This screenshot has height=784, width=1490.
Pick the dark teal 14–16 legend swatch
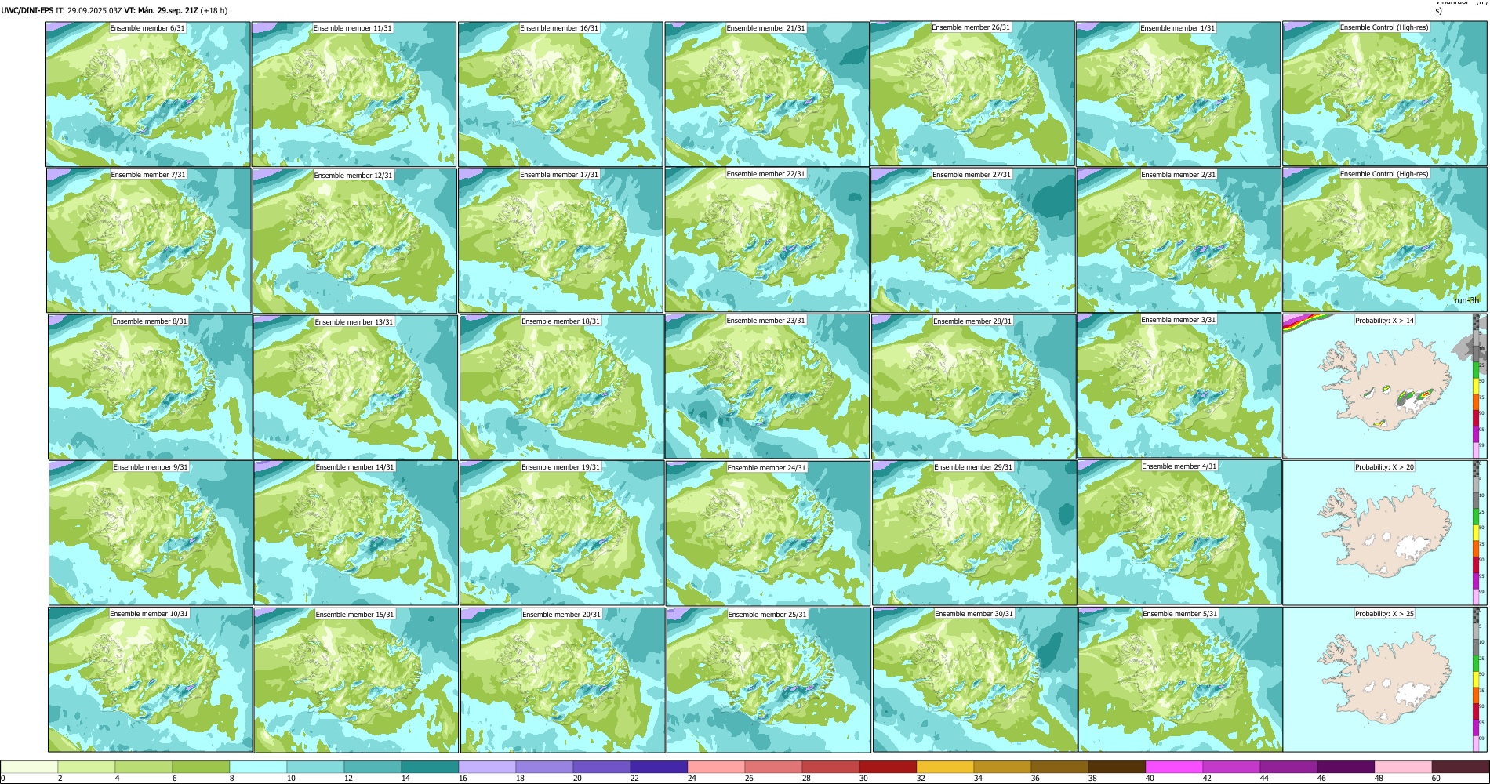tap(430, 767)
